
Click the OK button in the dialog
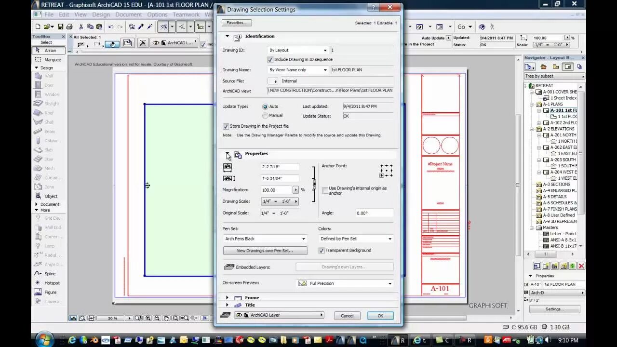(380, 316)
